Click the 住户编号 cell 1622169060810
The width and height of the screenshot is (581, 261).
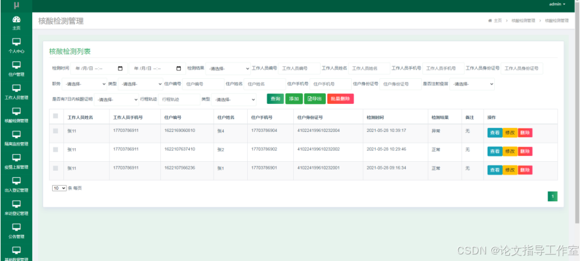point(180,131)
